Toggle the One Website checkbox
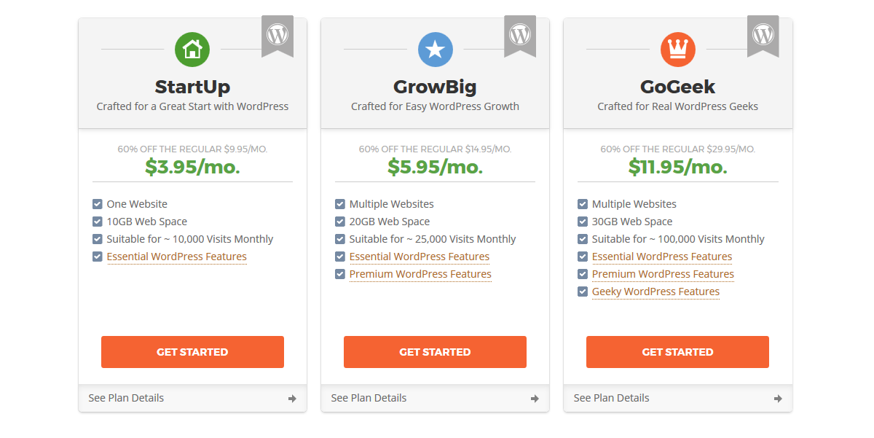 click(x=98, y=204)
